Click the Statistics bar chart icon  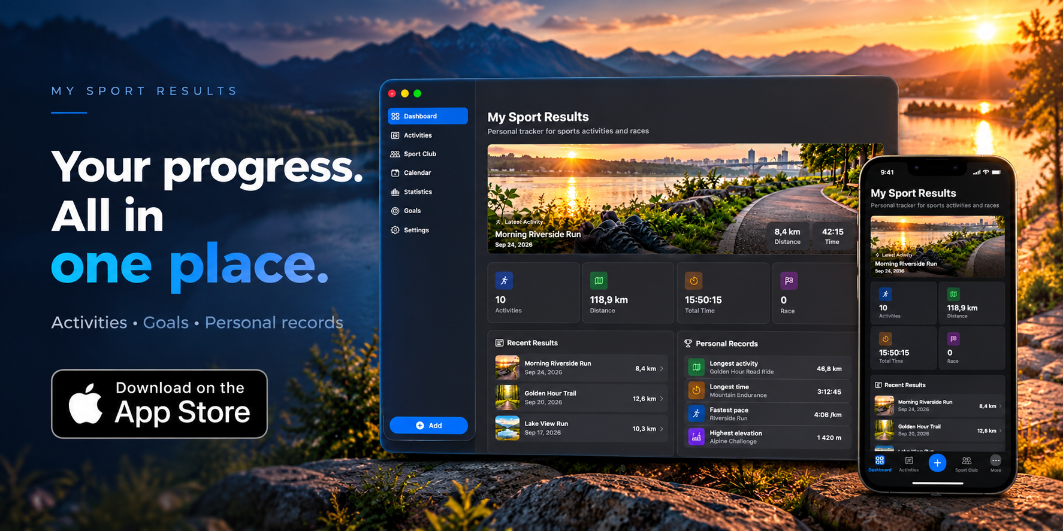(395, 192)
